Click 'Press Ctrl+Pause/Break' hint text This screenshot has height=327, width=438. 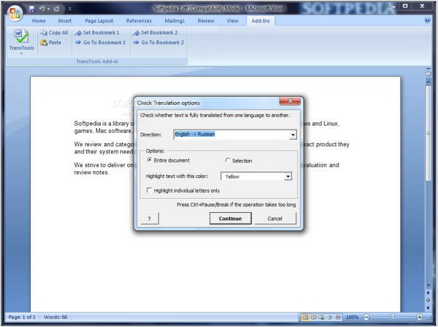236,205
